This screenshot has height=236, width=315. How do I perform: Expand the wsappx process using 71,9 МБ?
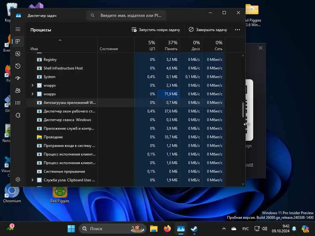[32, 94]
